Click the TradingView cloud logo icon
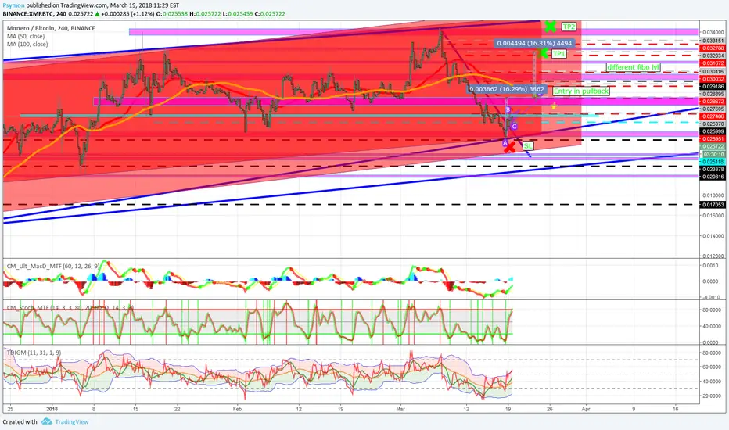 pyautogui.click(x=46, y=421)
